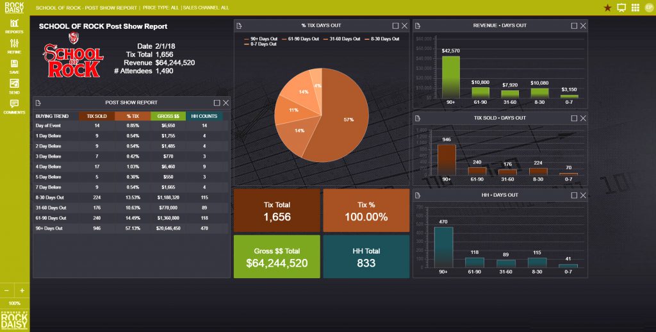Close the Tix Sold Days Out panel
The height and width of the screenshot is (332, 656).
tap(583, 118)
